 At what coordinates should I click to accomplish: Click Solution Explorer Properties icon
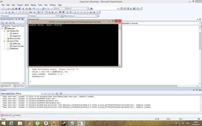pos(2,23)
